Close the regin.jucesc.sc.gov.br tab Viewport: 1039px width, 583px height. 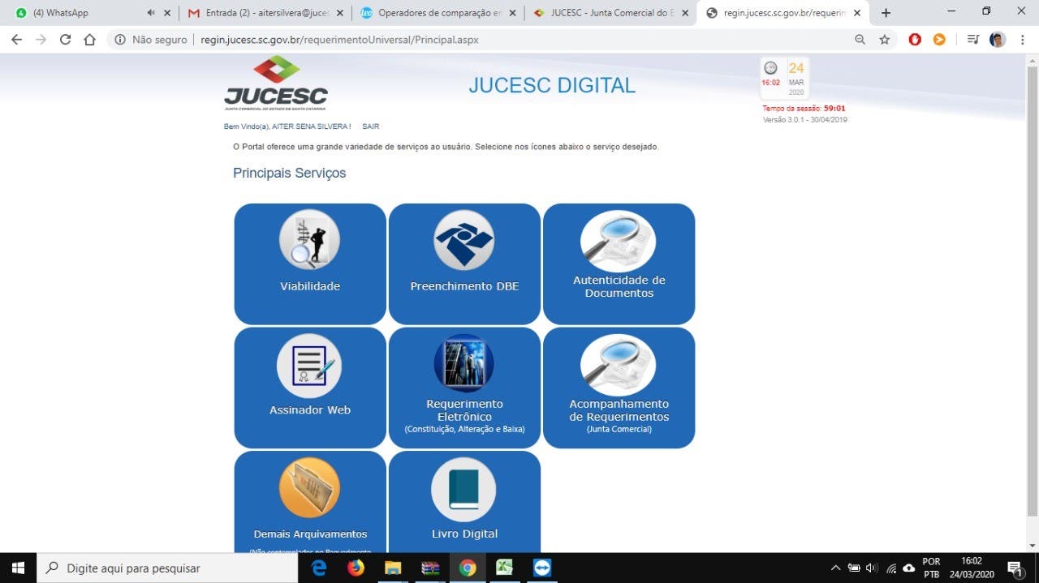[857, 13]
